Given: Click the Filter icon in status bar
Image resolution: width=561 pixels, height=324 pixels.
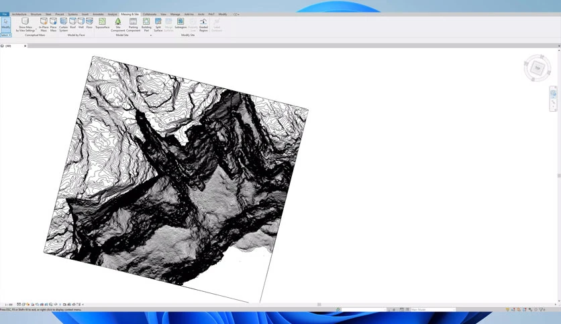Looking at the screenshot, I should coord(542,309).
